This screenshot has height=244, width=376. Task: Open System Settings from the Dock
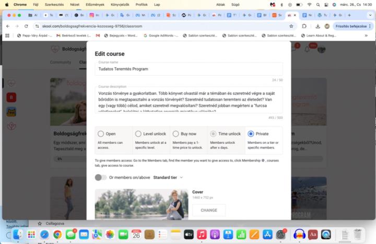pos(280,235)
